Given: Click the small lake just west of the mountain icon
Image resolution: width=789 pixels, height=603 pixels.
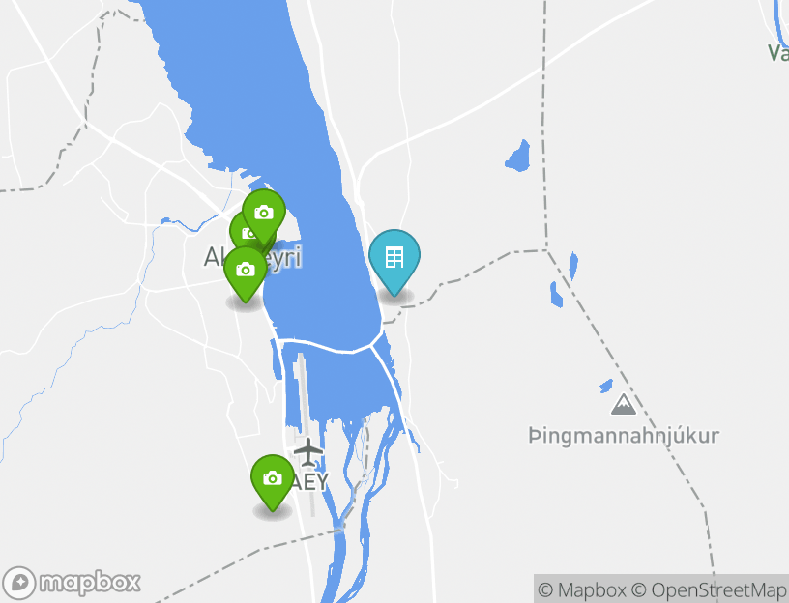Looking at the screenshot, I should click(x=606, y=386).
